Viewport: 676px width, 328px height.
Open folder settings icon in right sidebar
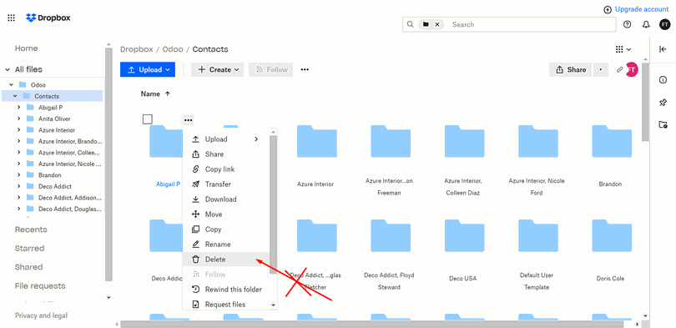click(663, 124)
